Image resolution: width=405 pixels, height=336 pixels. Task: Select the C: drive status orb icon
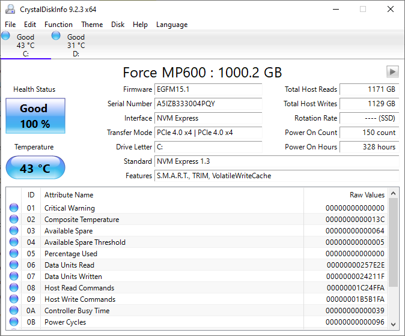pos(5,35)
